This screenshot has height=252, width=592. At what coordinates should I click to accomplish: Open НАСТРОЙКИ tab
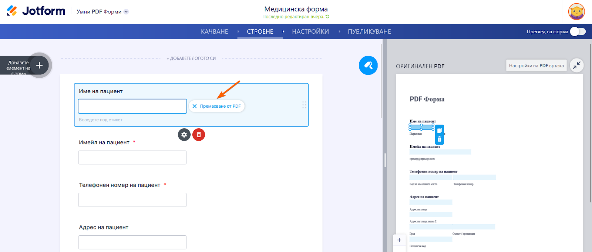(x=310, y=31)
